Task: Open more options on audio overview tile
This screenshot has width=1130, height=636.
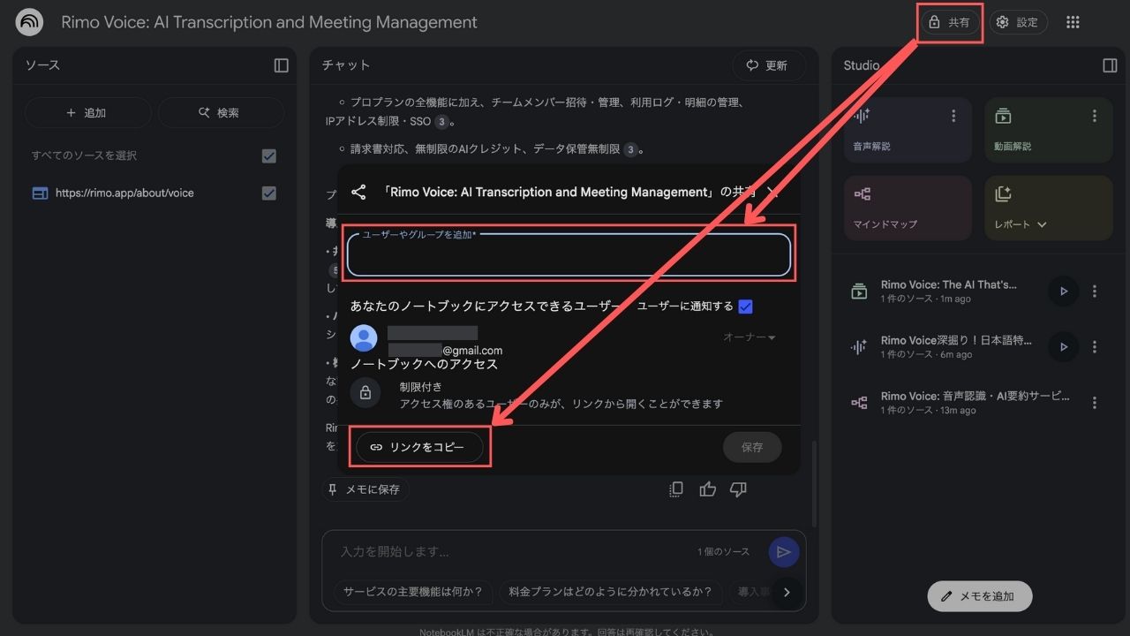Action: click(953, 116)
